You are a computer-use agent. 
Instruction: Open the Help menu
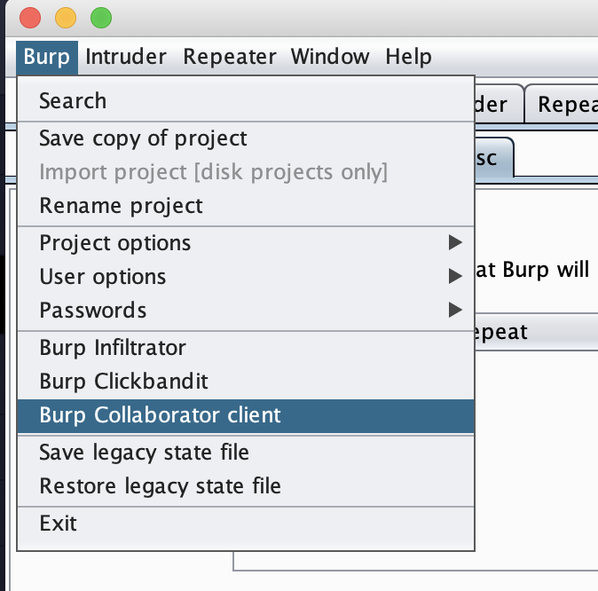[x=408, y=57]
